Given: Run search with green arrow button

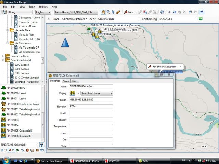Looking at the screenshot, I should pyautogui.click(x=201, y=19).
